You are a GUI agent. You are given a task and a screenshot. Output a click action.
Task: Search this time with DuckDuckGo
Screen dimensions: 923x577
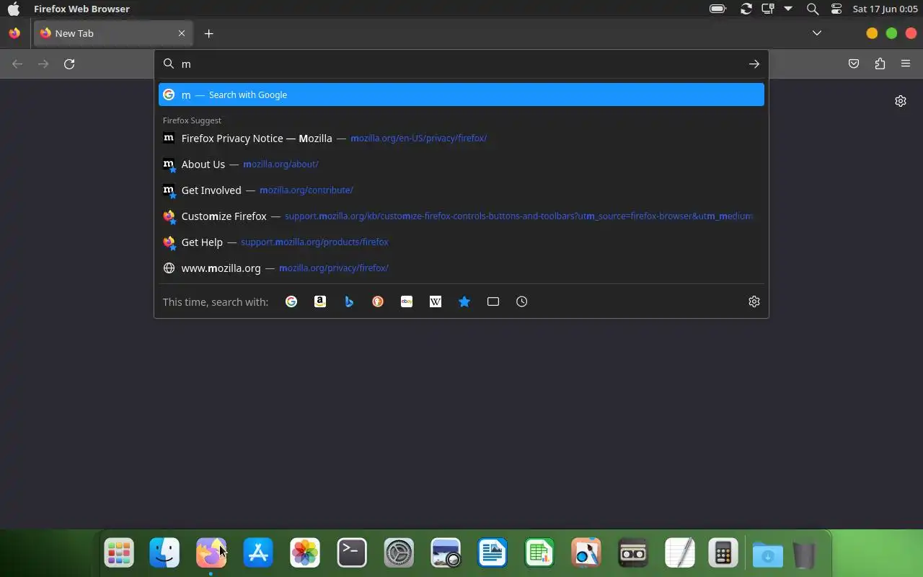click(x=378, y=301)
